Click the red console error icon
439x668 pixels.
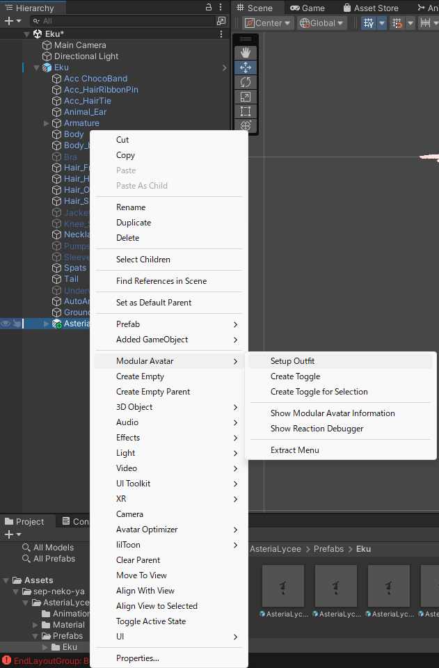(x=6, y=660)
